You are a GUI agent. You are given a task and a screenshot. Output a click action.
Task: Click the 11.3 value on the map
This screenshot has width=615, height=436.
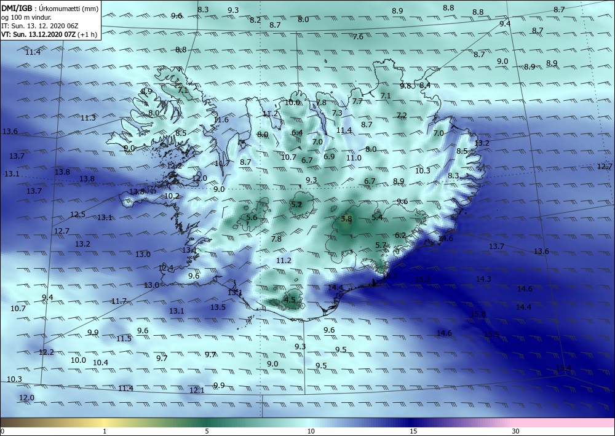point(88,117)
